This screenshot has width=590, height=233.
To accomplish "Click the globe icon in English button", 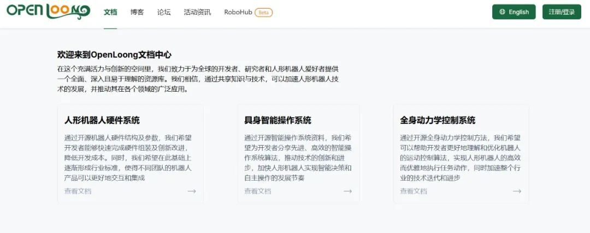I will click(x=503, y=11).
